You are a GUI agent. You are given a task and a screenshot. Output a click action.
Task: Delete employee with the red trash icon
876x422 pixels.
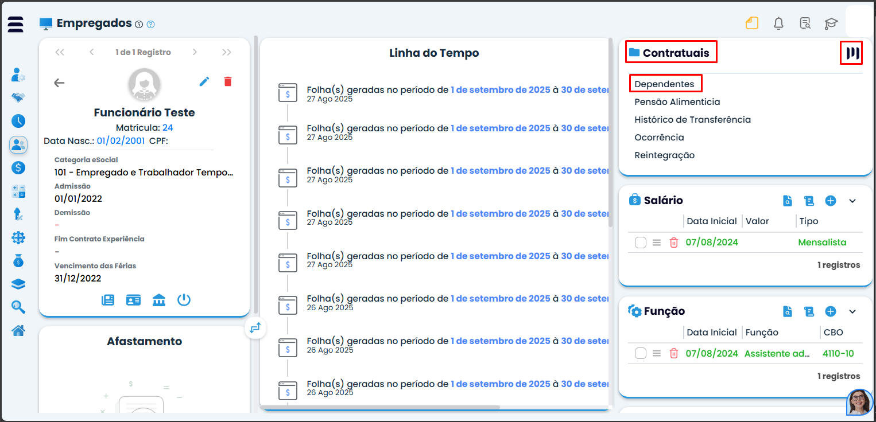pos(228,81)
